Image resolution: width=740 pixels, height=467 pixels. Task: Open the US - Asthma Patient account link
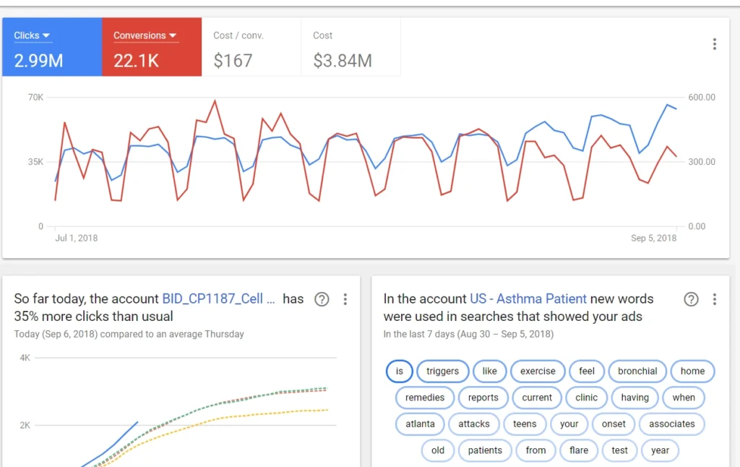click(x=528, y=299)
